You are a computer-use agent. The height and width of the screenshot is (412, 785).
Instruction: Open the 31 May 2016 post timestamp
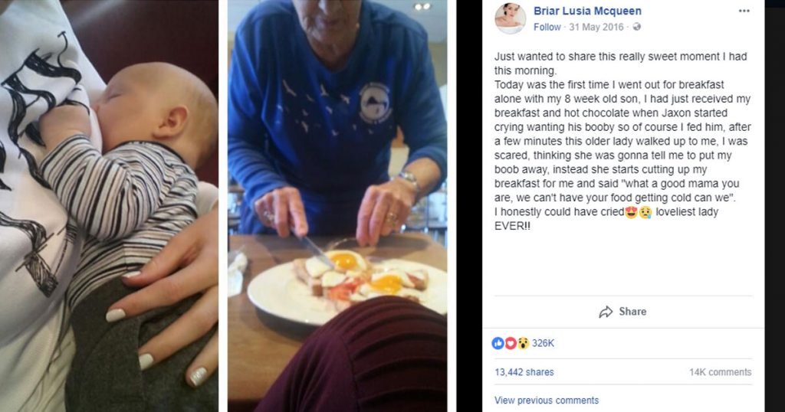(596, 27)
